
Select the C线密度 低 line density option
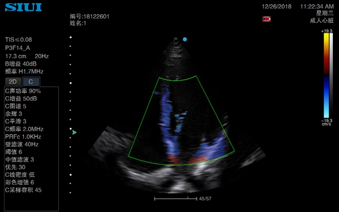pos(20,175)
